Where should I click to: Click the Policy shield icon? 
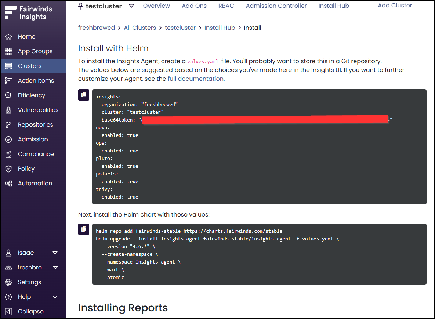click(x=8, y=169)
